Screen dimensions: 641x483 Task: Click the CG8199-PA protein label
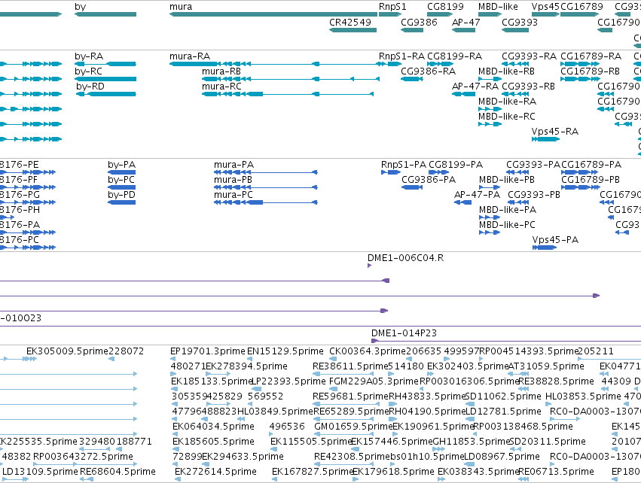click(x=456, y=165)
